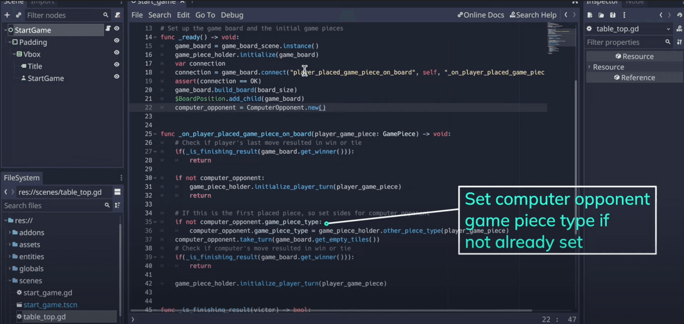Expand the addons folder

pos(10,233)
